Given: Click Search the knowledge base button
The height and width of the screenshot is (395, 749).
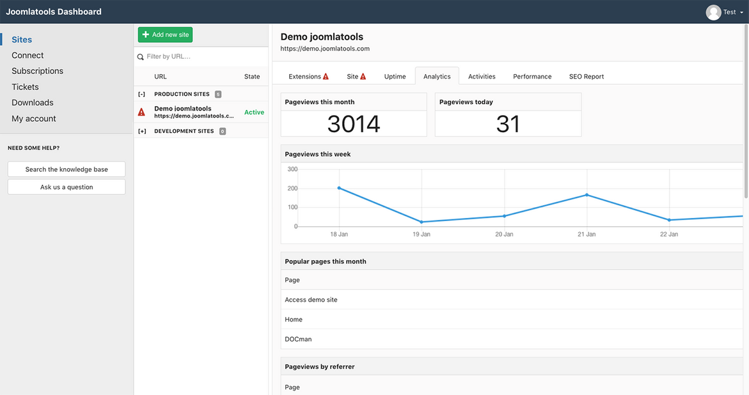Looking at the screenshot, I should click(x=67, y=169).
